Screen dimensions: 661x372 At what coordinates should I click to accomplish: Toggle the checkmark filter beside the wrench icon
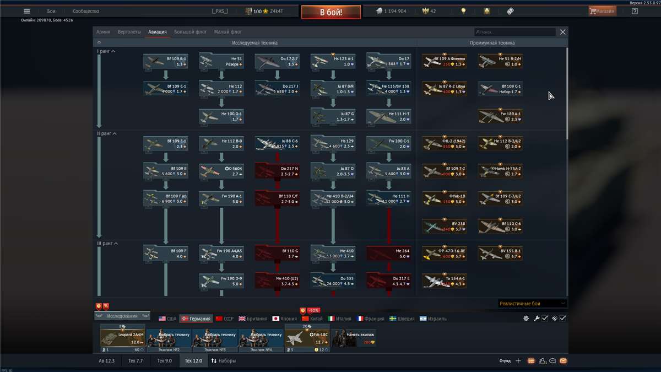click(545, 318)
